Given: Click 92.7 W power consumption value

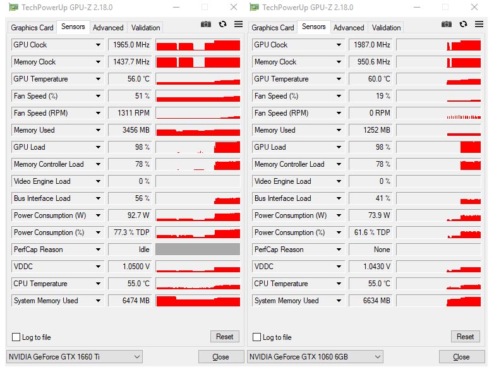Looking at the screenshot, I should [130, 215].
